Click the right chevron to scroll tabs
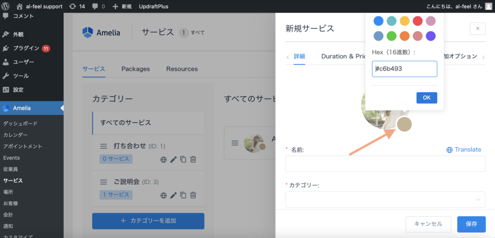The width and height of the screenshot is (495, 238). tap(482, 57)
